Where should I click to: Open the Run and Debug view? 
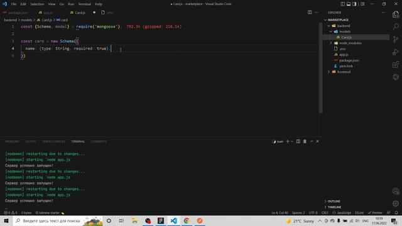(396, 51)
